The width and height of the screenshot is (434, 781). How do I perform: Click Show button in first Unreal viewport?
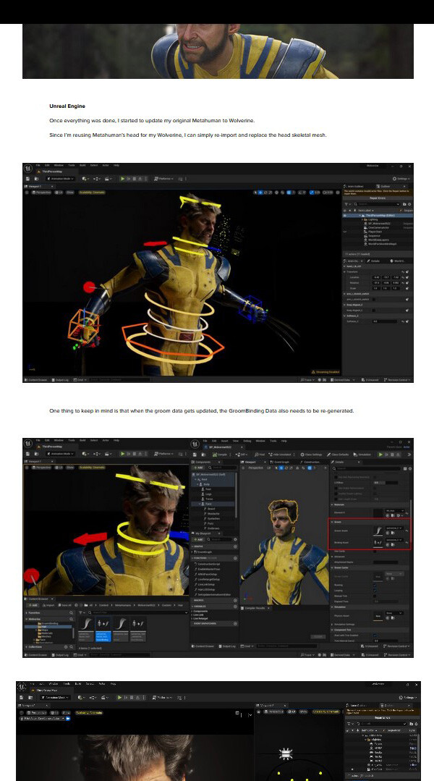(x=69, y=193)
